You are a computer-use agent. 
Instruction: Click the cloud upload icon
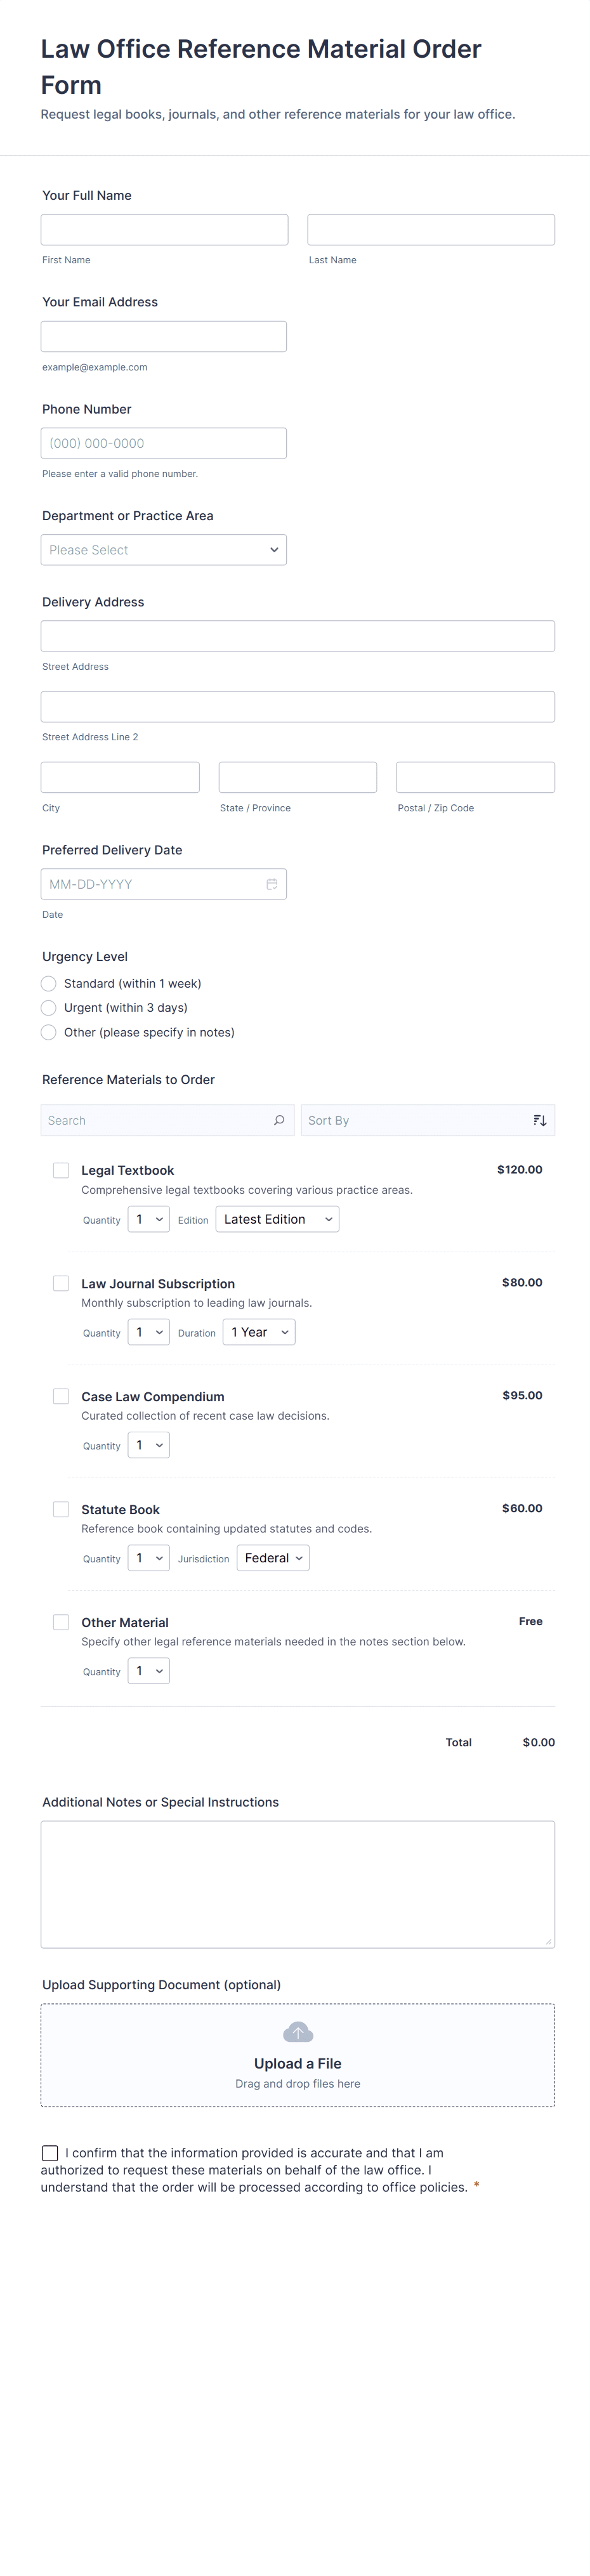coord(298,2032)
